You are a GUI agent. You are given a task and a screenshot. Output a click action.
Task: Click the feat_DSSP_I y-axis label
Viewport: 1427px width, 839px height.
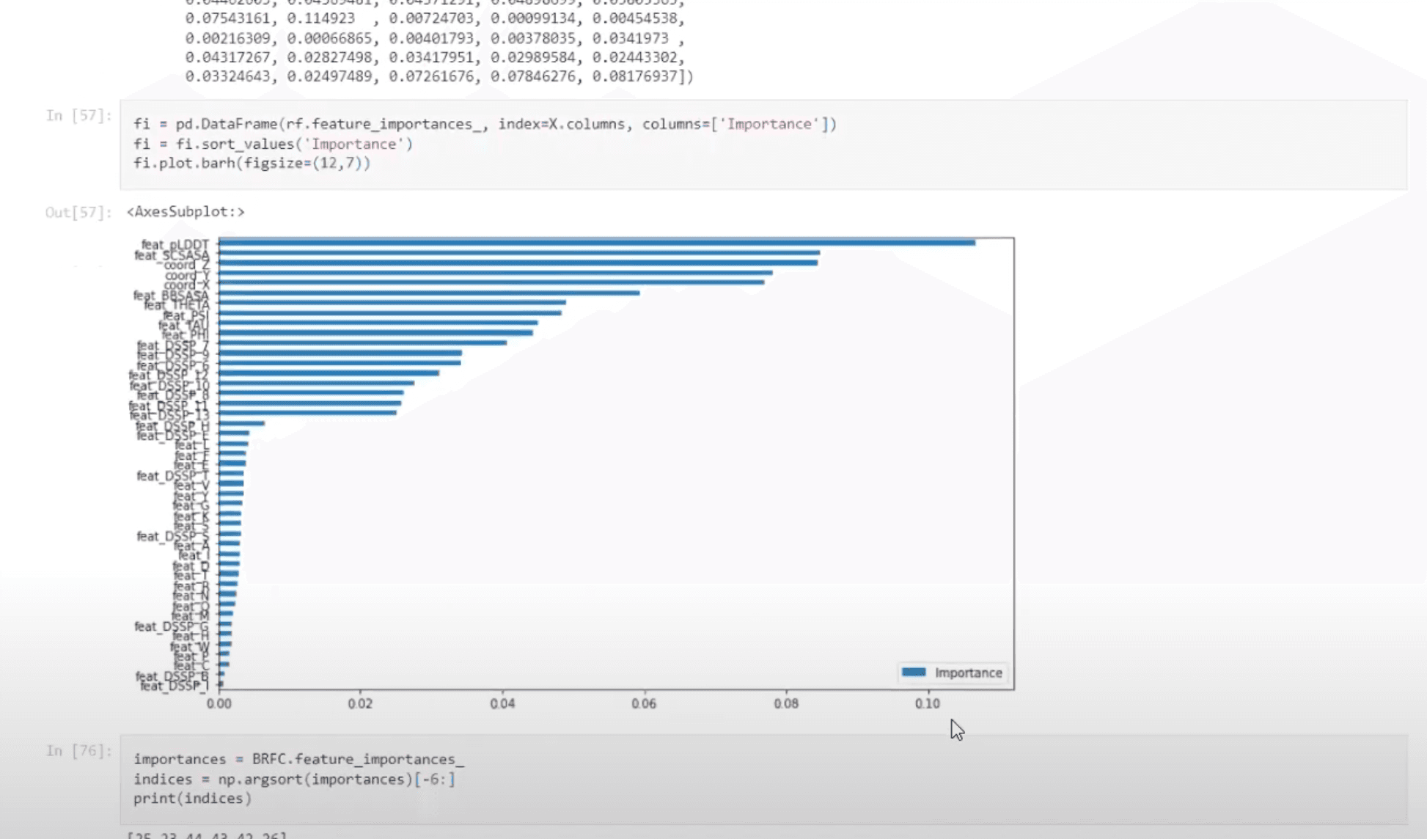click(174, 686)
